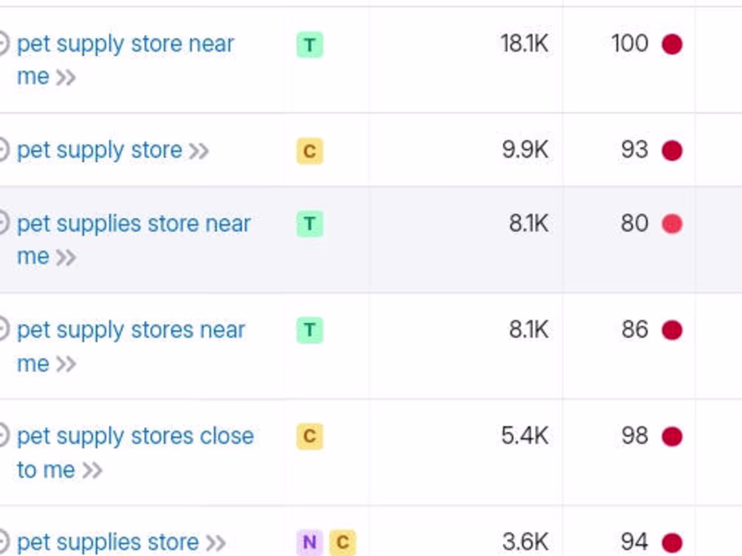Viewport: 742px width, 556px height.
Task: Click double-arrow icon beside "pet supply stores near me"
Action: [66, 364]
